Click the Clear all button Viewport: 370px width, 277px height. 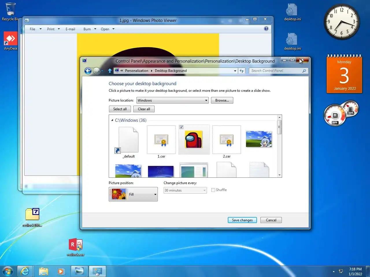click(x=144, y=109)
